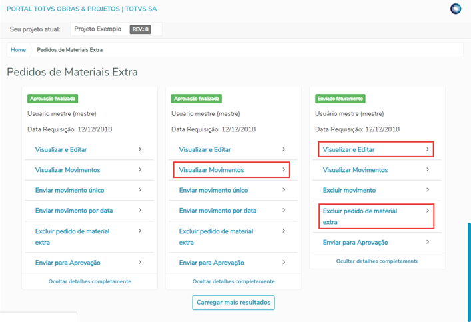
Task: Click Enviar para Aprovação in third card
Action: pyautogui.click(x=355, y=242)
